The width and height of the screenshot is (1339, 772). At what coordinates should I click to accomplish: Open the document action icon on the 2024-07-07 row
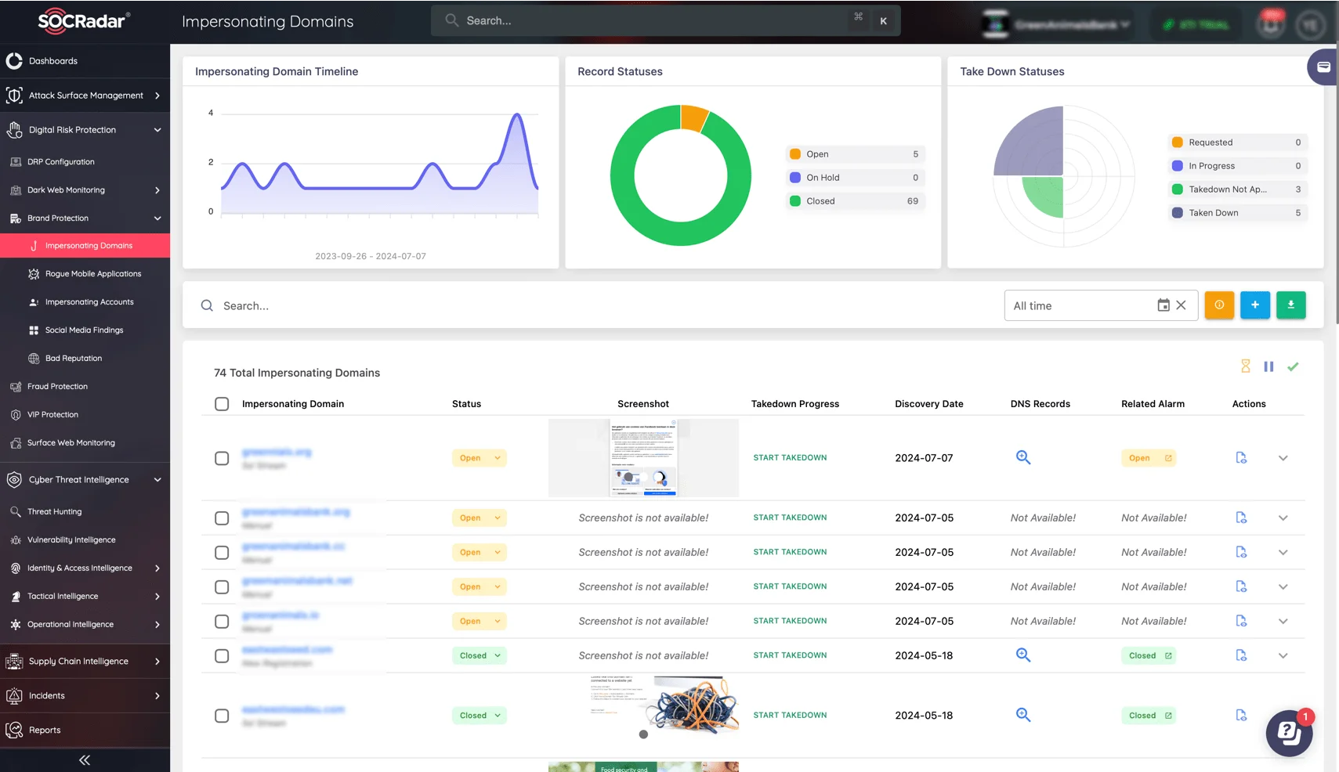pos(1241,457)
